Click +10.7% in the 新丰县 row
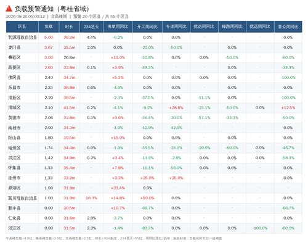Image resolution: width=308 pixels, height=248 pixels. 118,208
